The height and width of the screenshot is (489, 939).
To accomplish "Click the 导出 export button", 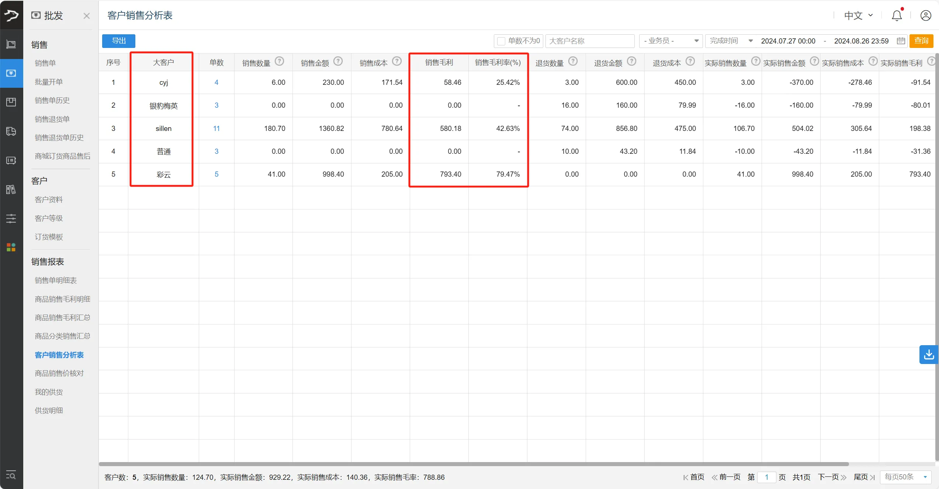I will click(x=118, y=41).
